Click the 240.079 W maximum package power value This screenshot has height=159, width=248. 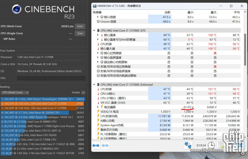point(210,116)
